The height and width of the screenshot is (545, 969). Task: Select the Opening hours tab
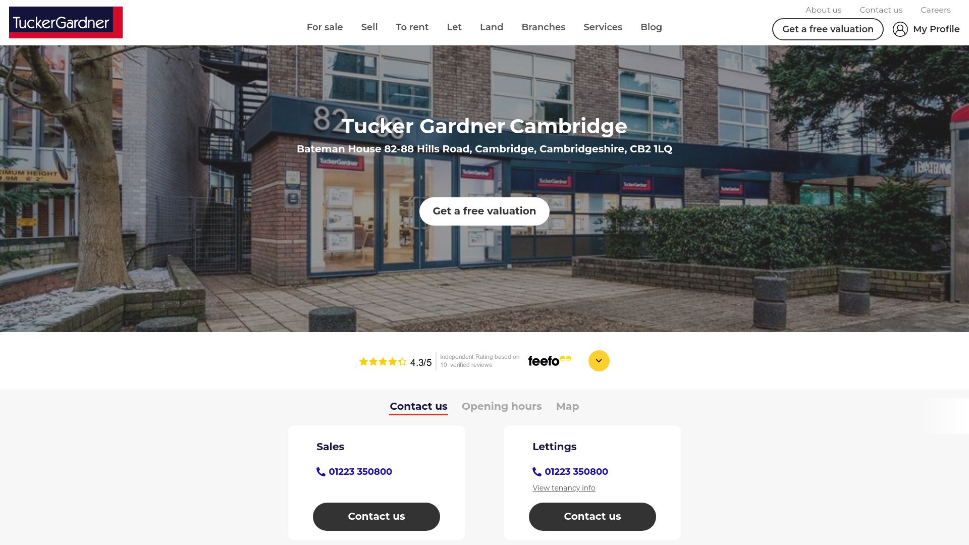(502, 406)
